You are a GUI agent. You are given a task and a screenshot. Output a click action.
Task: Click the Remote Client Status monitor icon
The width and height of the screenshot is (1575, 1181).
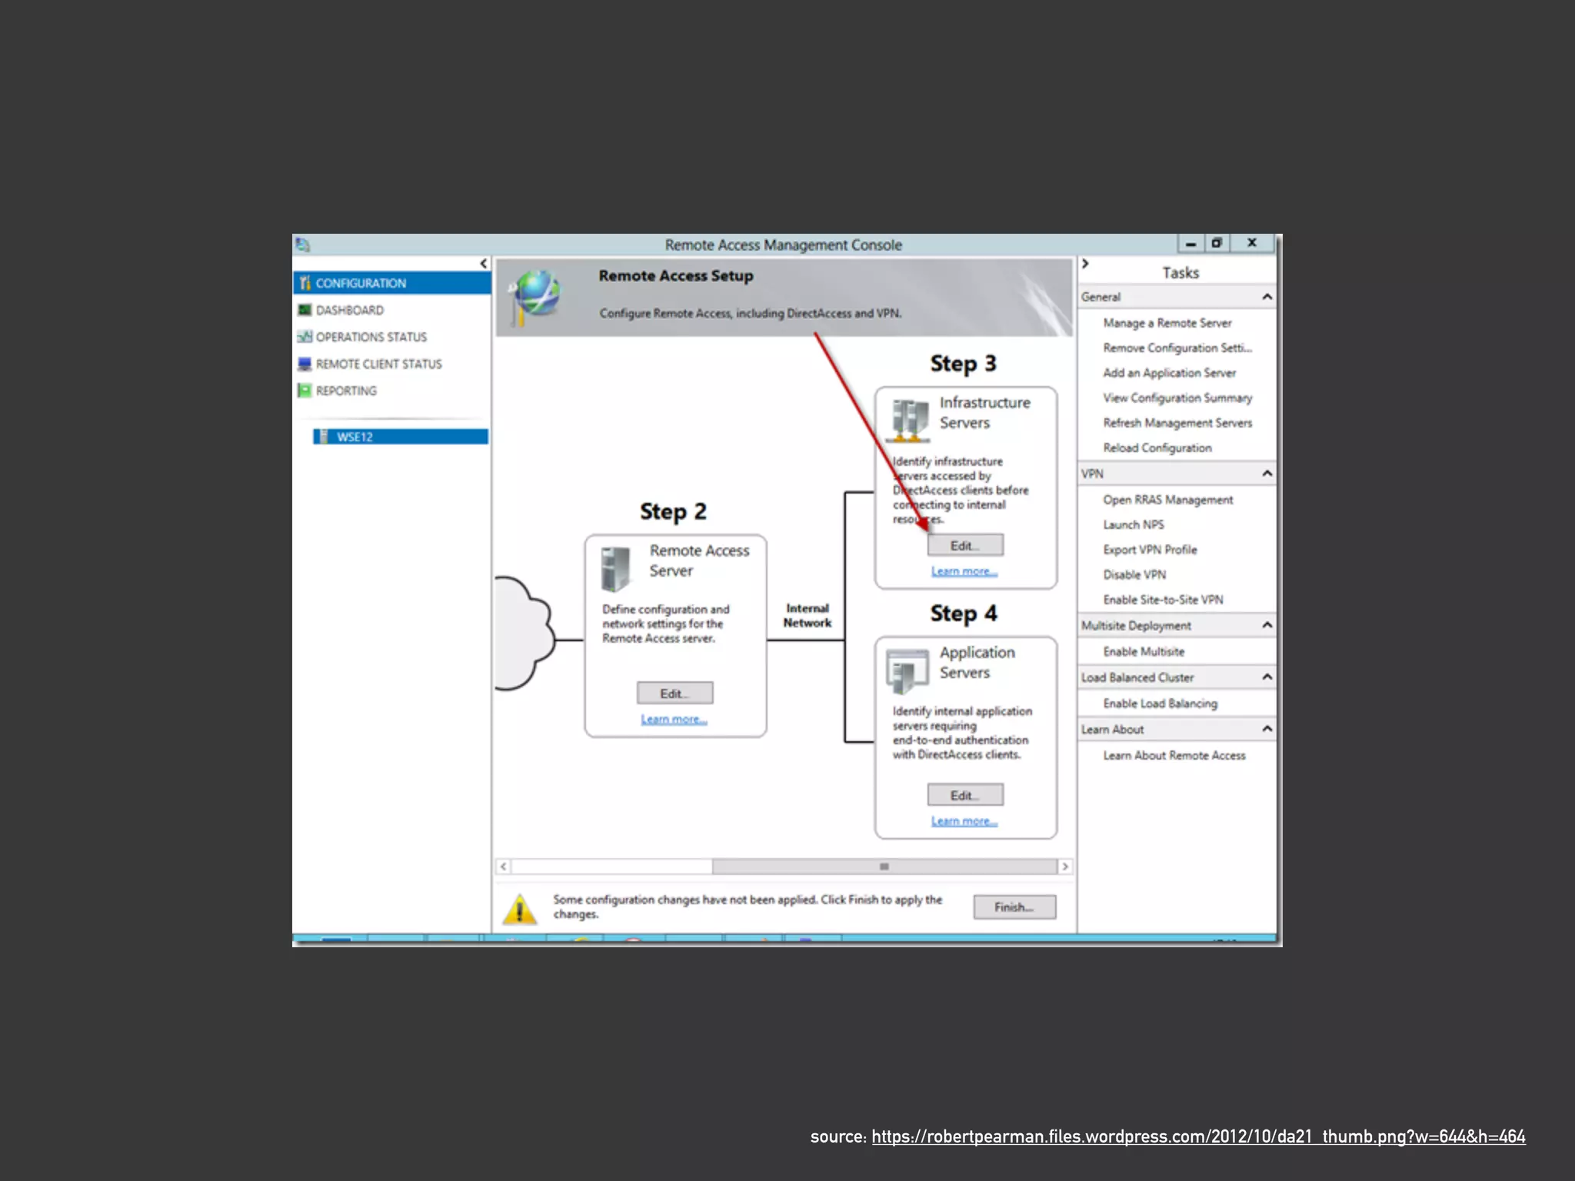point(305,364)
